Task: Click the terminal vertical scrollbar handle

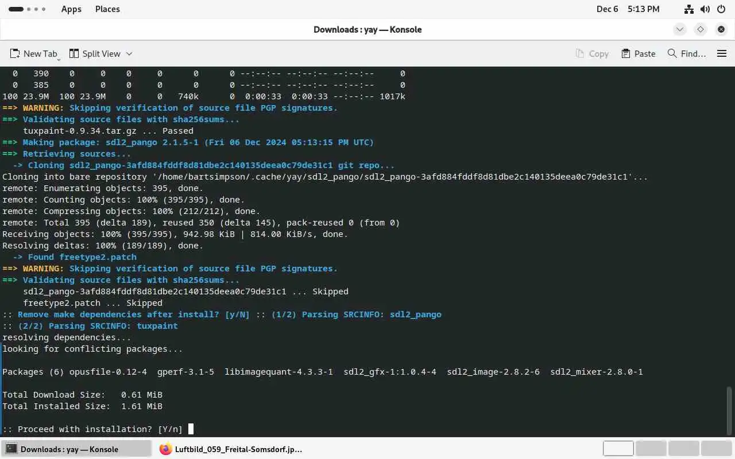Action: pyautogui.click(x=729, y=411)
